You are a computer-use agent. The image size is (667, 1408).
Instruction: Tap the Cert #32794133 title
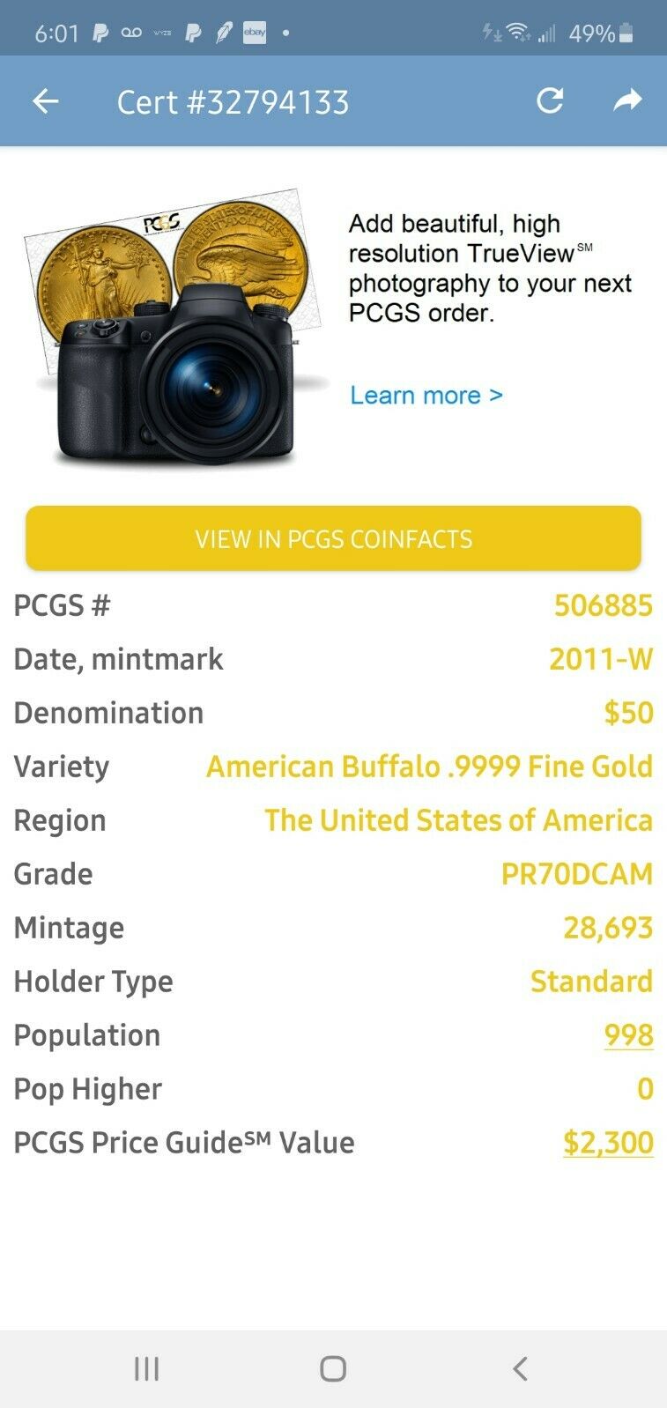233,102
